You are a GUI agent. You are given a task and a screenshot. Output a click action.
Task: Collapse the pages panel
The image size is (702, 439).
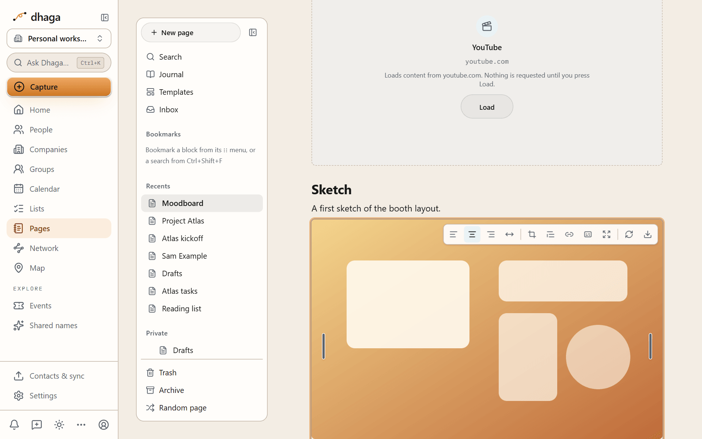253,33
